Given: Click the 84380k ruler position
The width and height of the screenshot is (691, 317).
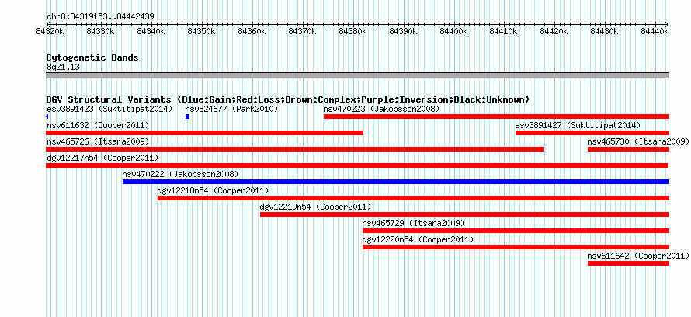Looking at the screenshot, I should (353, 31).
